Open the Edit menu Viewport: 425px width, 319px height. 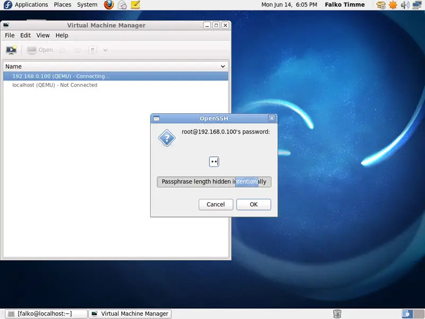click(25, 35)
